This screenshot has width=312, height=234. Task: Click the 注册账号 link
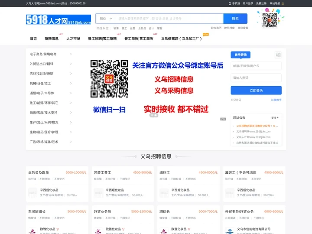point(276,100)
